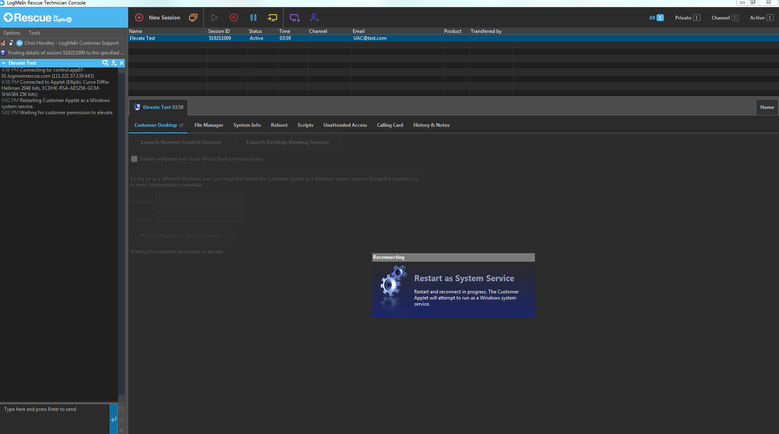Click the Home button
The image size is (779, 434).
[x=767, y=107]
